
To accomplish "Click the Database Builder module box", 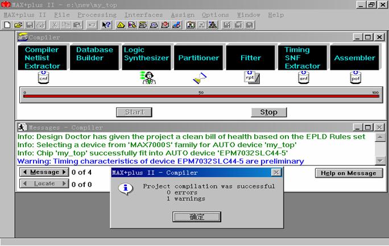I will click(94, 58).
